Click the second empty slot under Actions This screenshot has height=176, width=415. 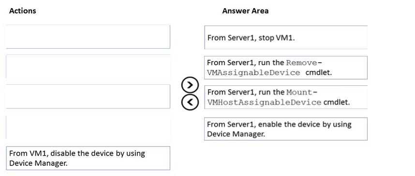(x=88, y=67)
